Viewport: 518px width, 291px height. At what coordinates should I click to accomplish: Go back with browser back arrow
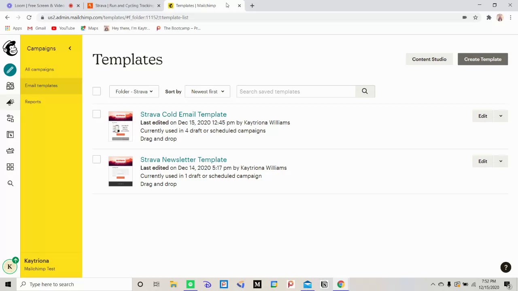click(x=7, y=17)
